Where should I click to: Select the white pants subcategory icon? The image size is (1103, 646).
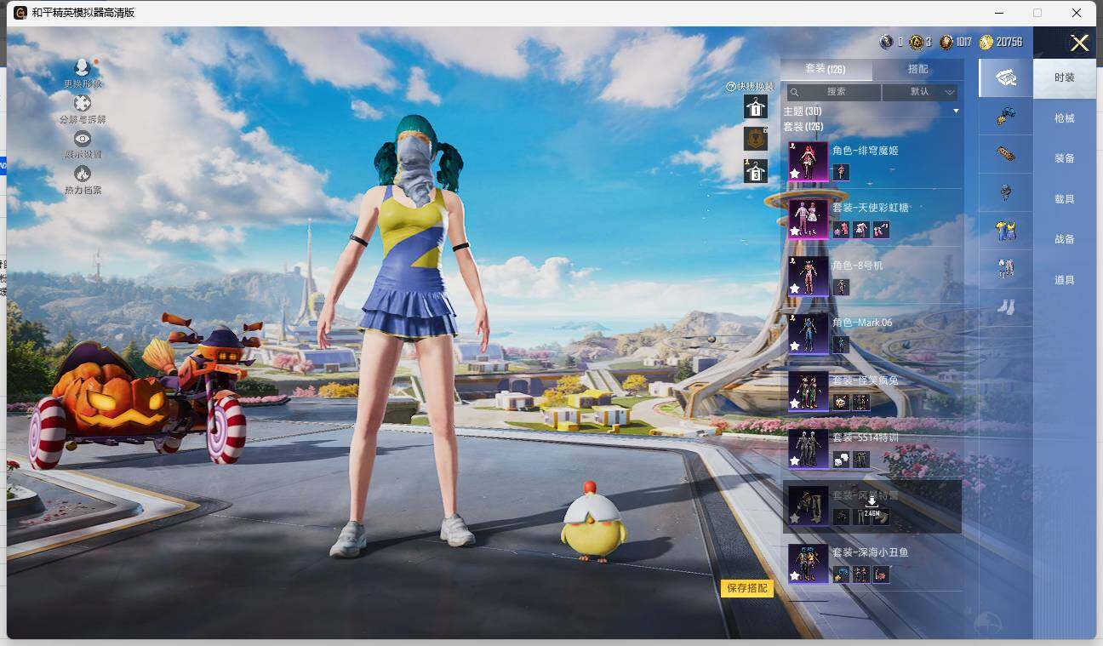pyautogui.click(x=1006, y=269)
